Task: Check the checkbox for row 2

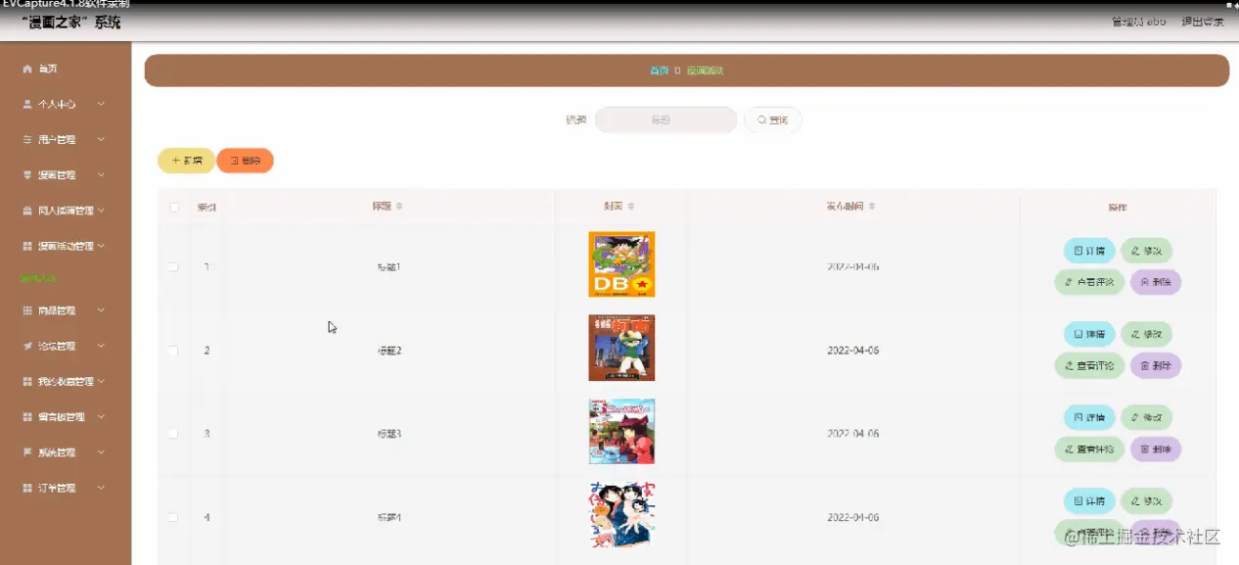Action: click(173, 351)
